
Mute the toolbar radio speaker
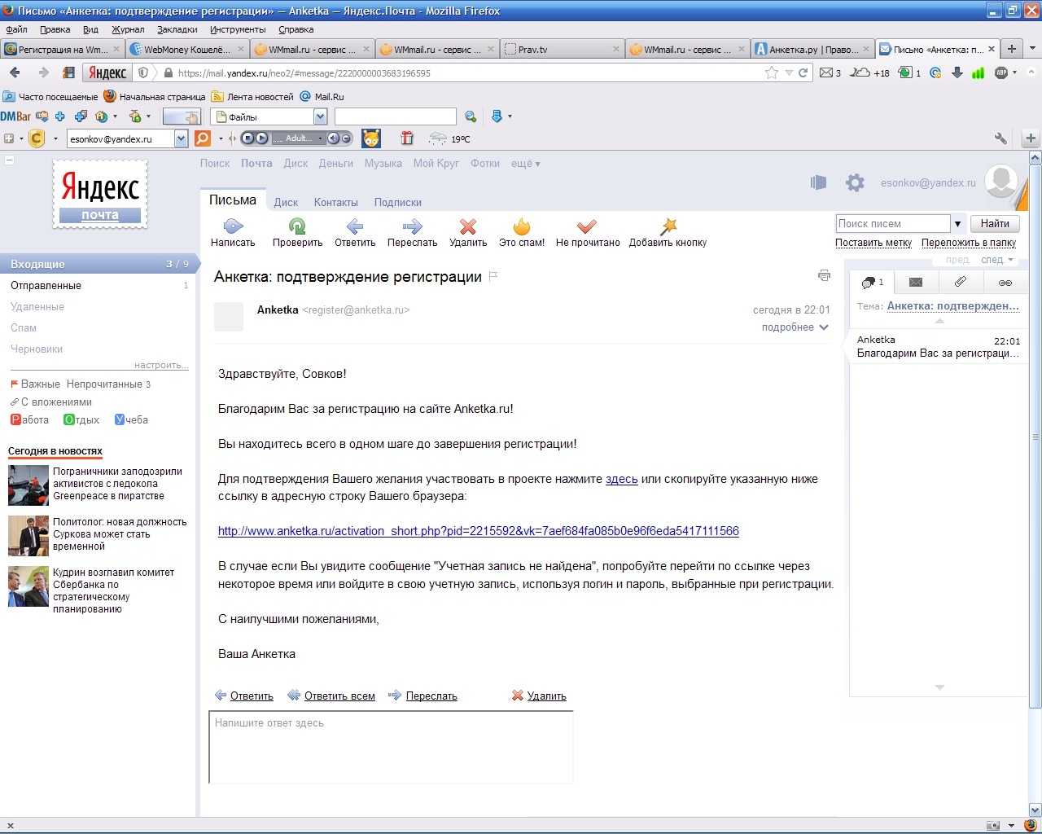pyautogui.click(x=334, y=138)
